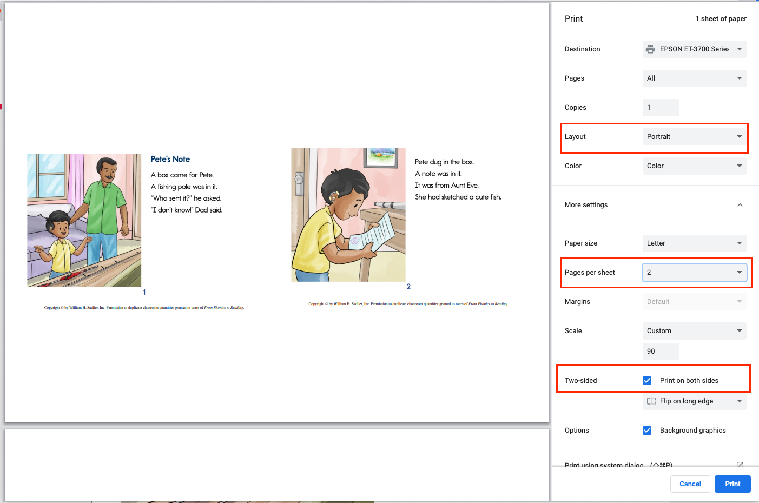759x503 pixels.
Task: Collapse the More settings section
Action: pos(740,205)
